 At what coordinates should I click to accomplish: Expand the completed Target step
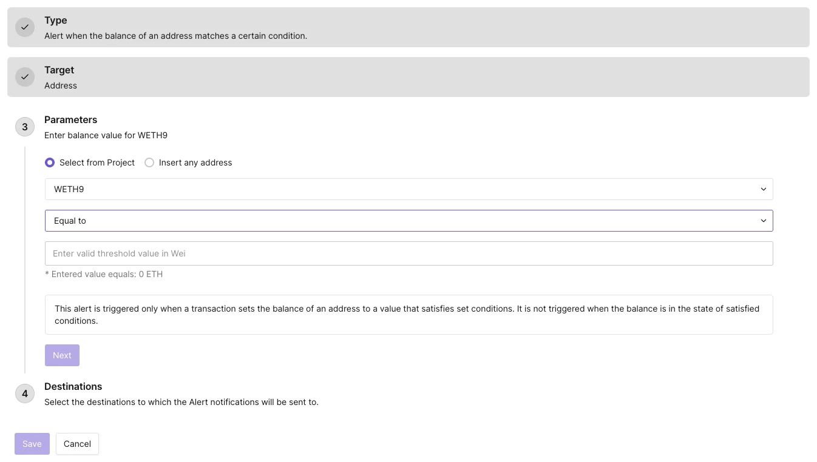pyautogui.click(x=408, y=77)
